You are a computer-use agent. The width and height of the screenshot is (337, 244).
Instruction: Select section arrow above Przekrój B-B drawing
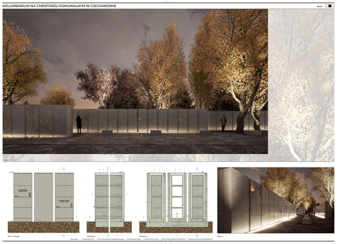click(108, 168)
